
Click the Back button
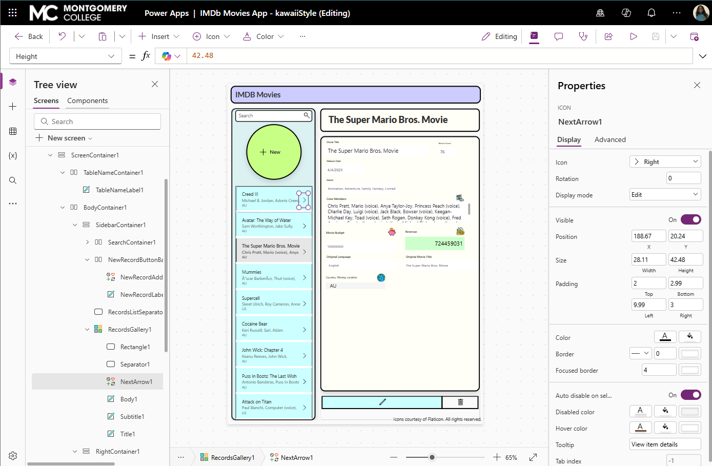[x=29, y=36]
